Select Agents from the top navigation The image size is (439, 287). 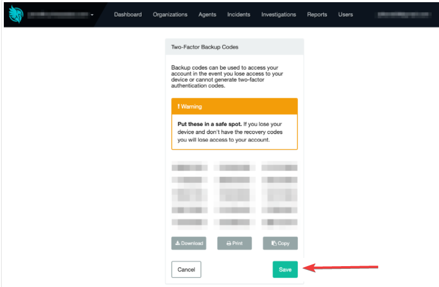coord(207,14)
